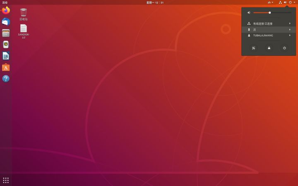The width and height of the screenshot is (298, 186).
Task: Close system menu via top-bar power icon
Action: coord(291,2)
